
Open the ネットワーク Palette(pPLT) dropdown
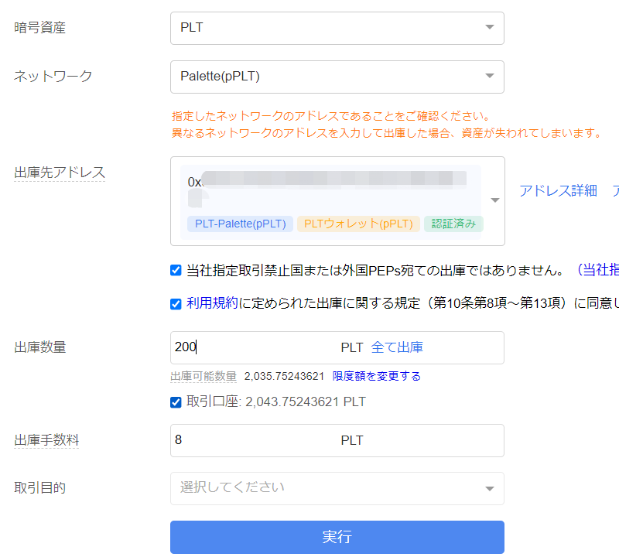(x=337, y=77)
